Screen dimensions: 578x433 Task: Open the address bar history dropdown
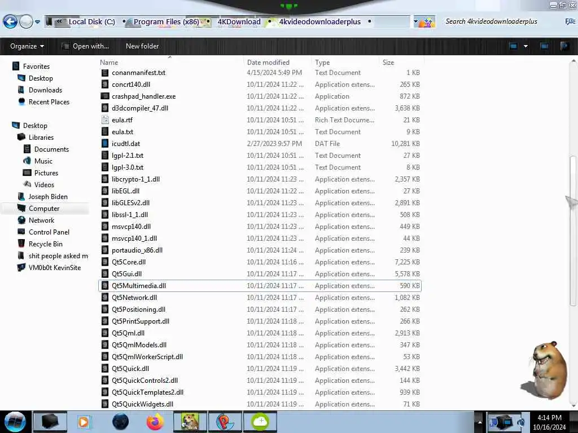[415, 22]
